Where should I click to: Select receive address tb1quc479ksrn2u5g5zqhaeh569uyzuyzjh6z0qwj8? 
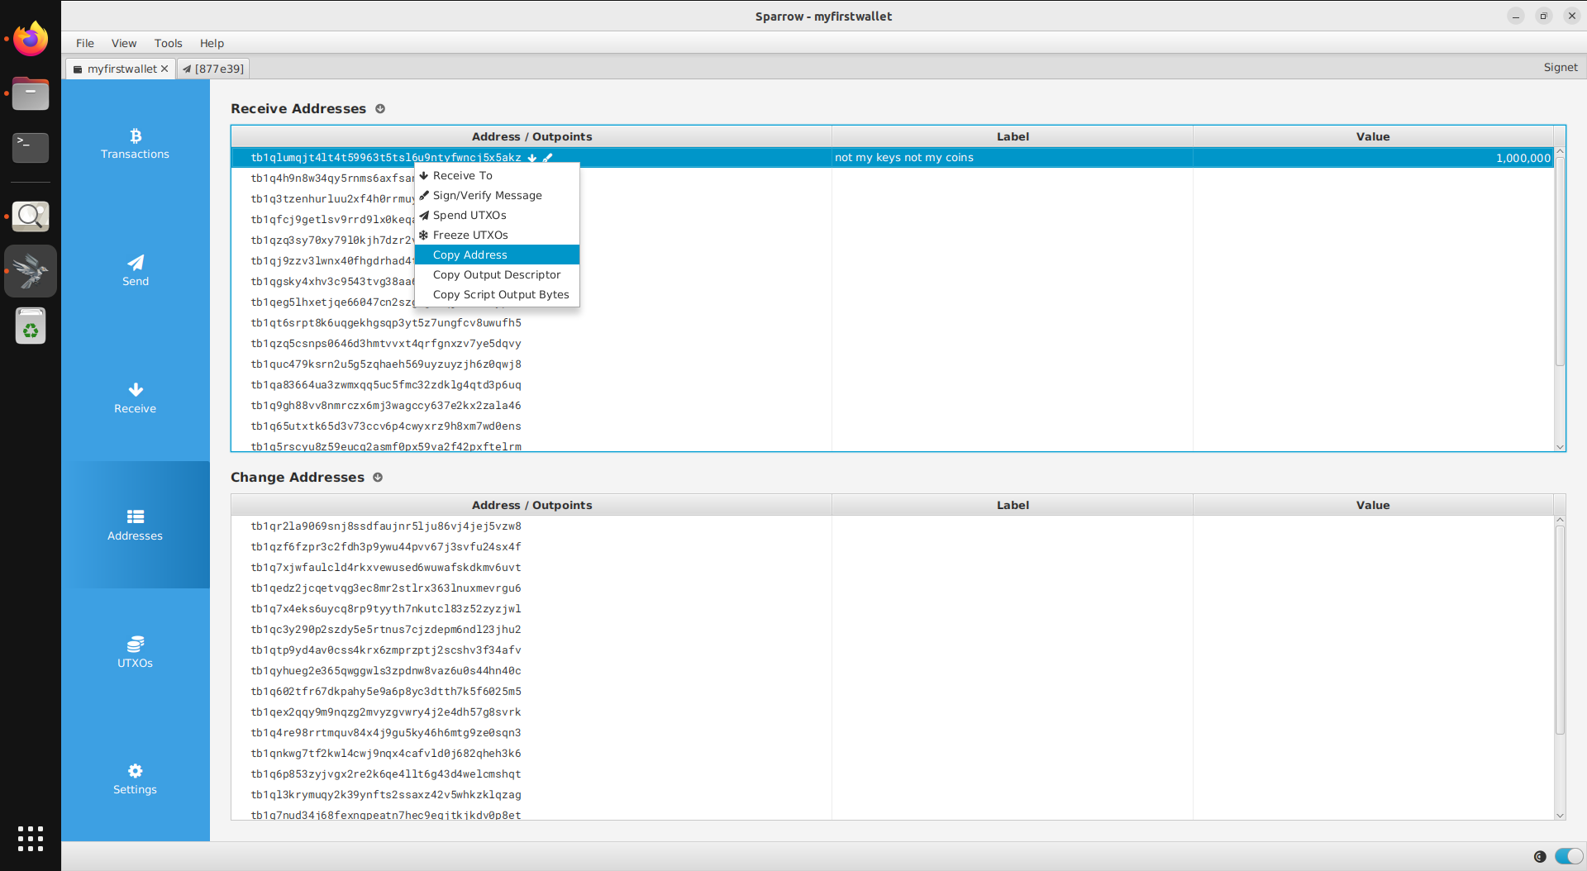386,364
